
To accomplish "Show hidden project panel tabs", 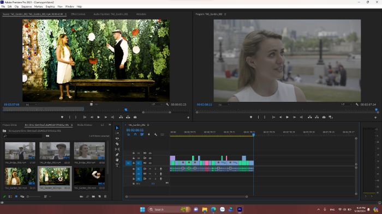I will 110,125.
